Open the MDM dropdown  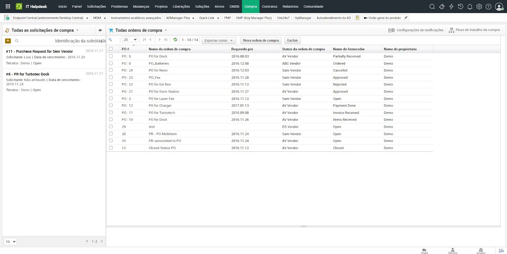[99, 18]
